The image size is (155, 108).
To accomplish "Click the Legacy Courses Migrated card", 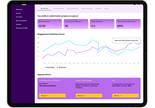I will (x=76, y=24).
